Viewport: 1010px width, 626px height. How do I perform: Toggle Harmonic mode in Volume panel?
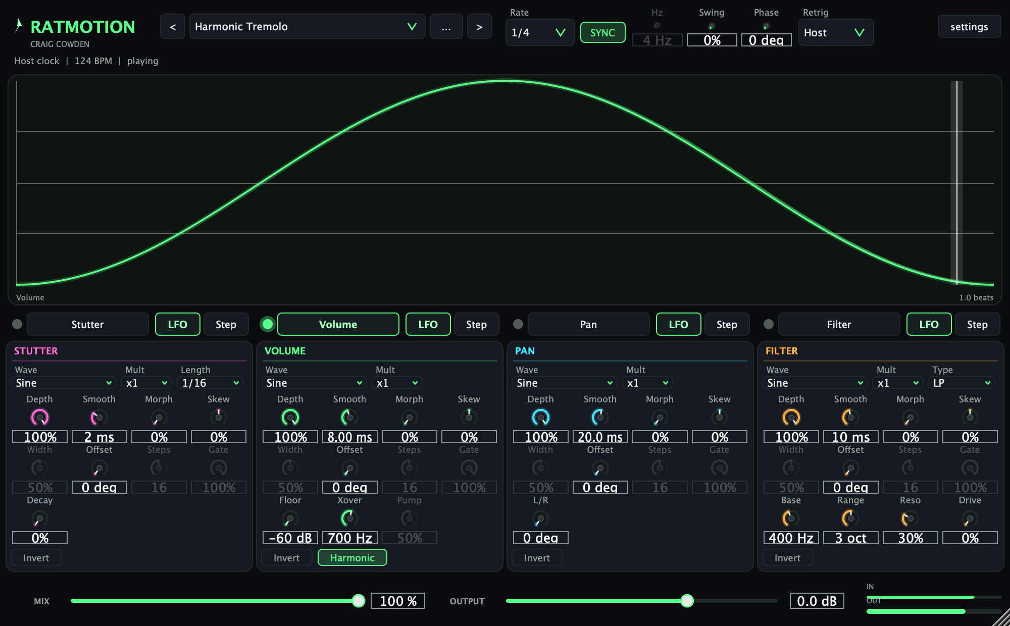coord(352,558)
